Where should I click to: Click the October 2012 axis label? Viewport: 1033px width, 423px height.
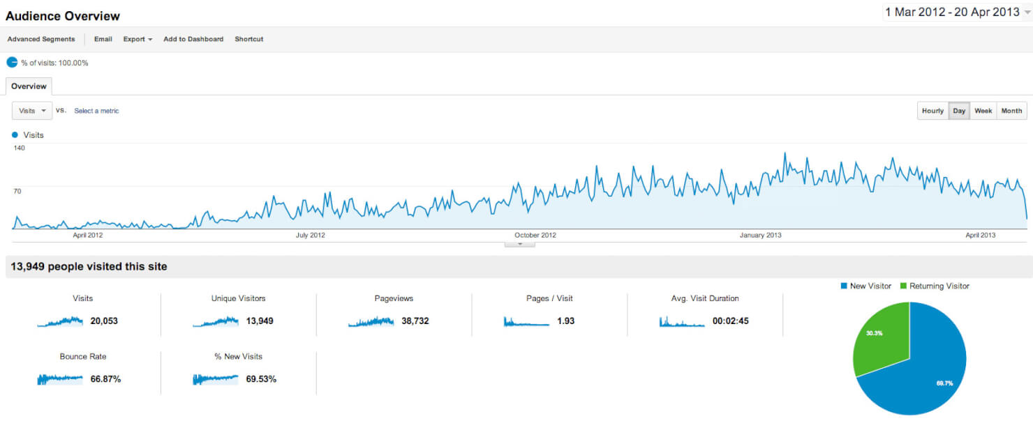point(535,236)
